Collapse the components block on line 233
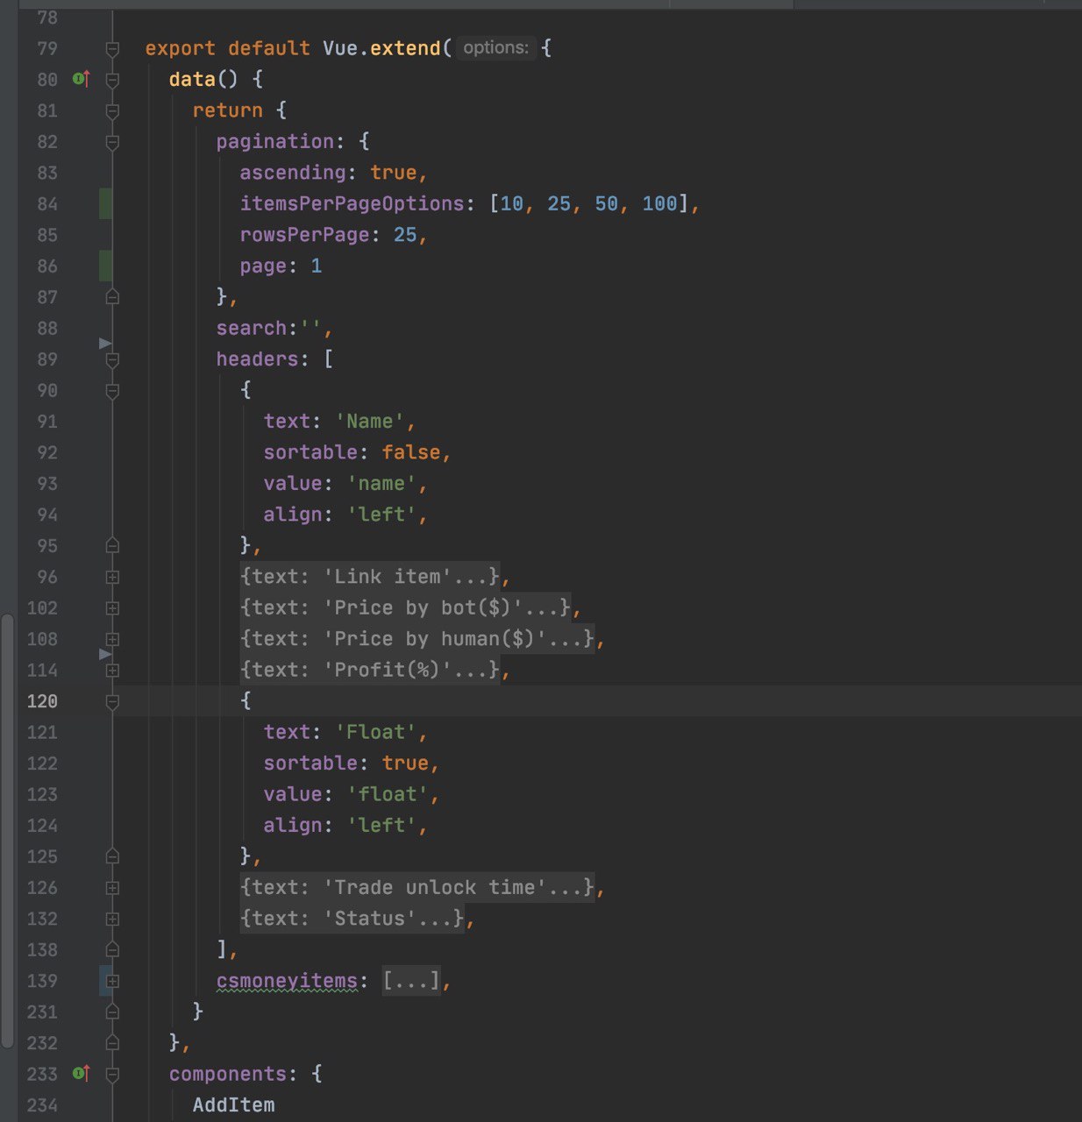Screen dimensions: 1082x1122 tap(112, 1074)
